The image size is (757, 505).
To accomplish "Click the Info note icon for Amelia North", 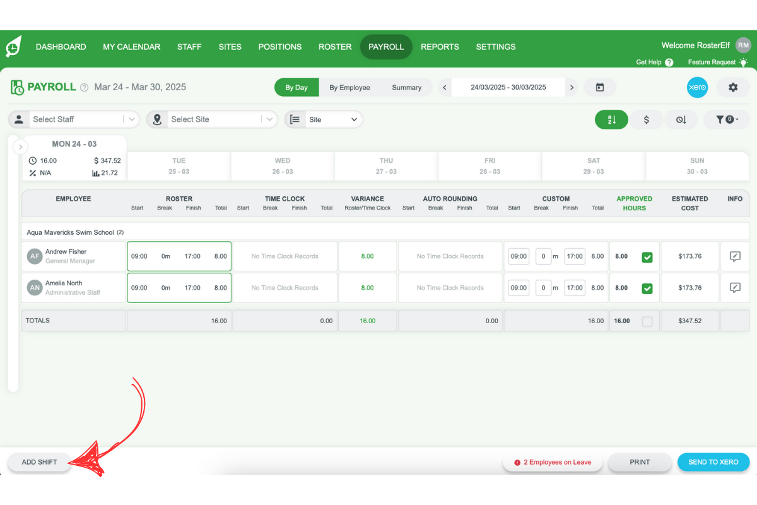I will [x=735, y=288].
